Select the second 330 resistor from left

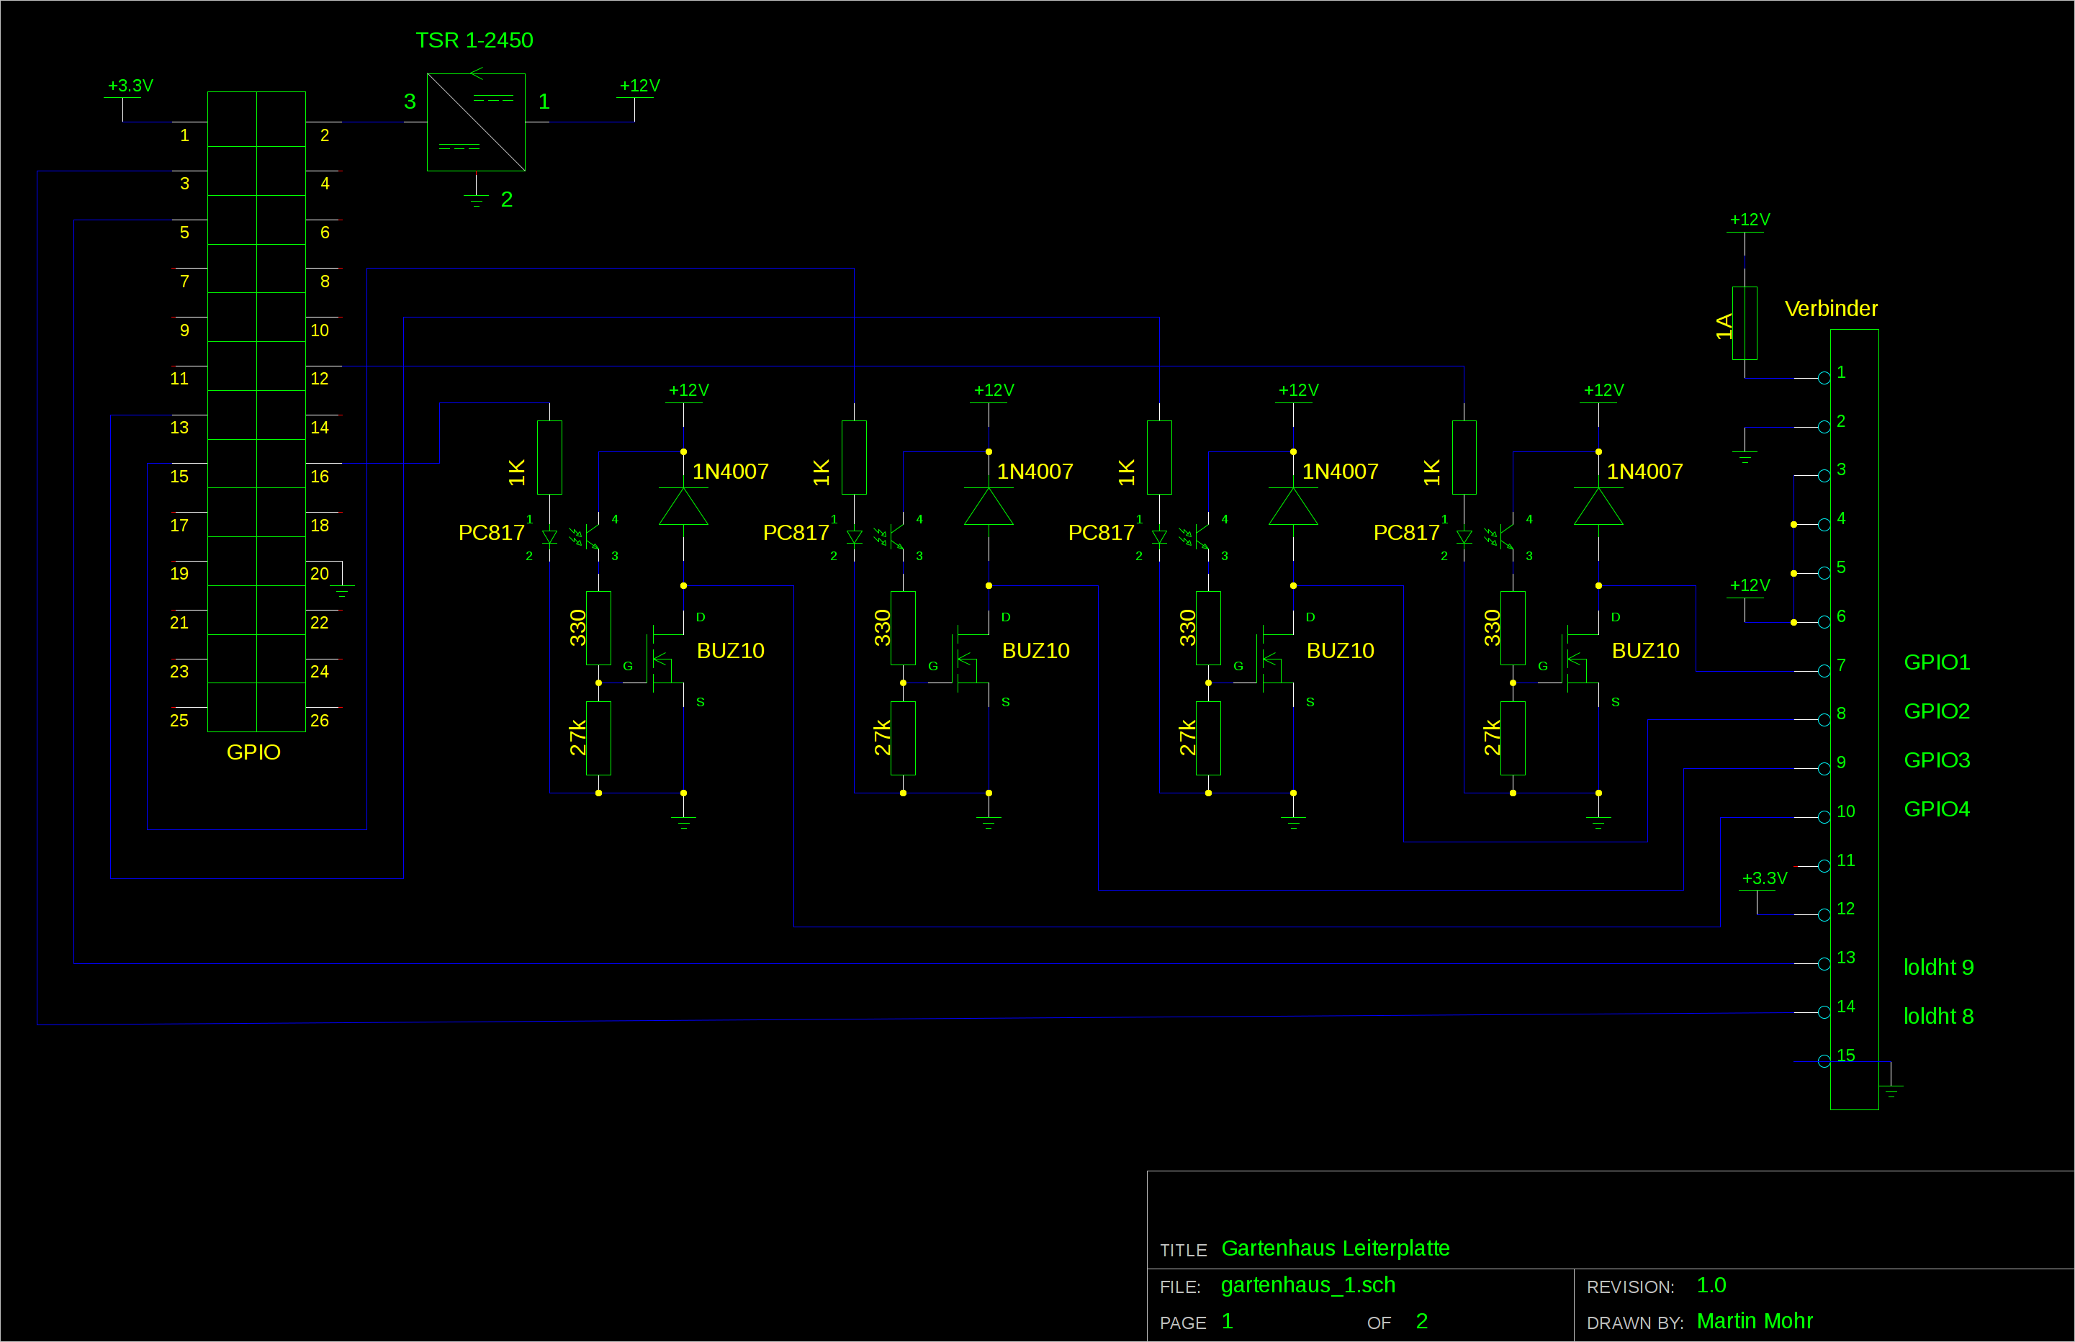coord(903,627)
